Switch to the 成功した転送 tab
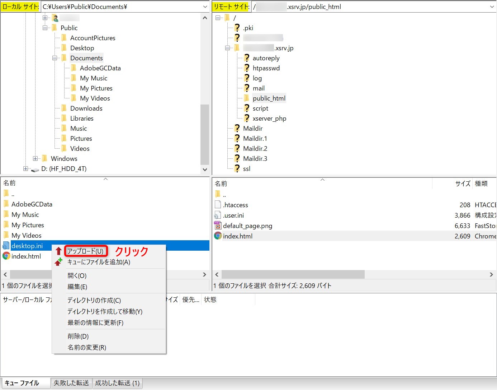The width and height of the screenshot is (497, 390). (117, 383)
